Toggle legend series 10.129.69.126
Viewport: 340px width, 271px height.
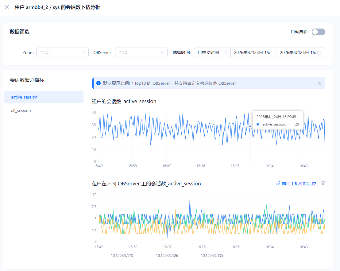click(x=167, y=255)
